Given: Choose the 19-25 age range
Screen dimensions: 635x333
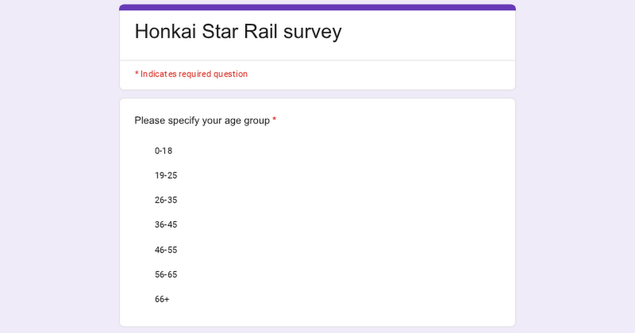Looking at the screenshot, I should [x=166, y=175].
